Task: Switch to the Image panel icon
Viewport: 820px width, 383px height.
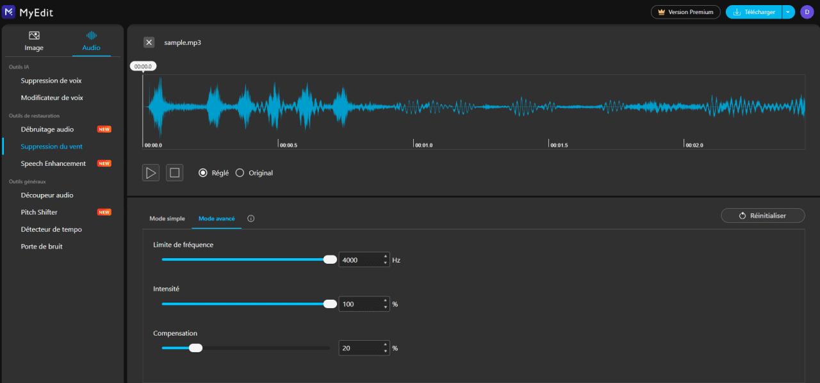Action: (x=34, y=36)
